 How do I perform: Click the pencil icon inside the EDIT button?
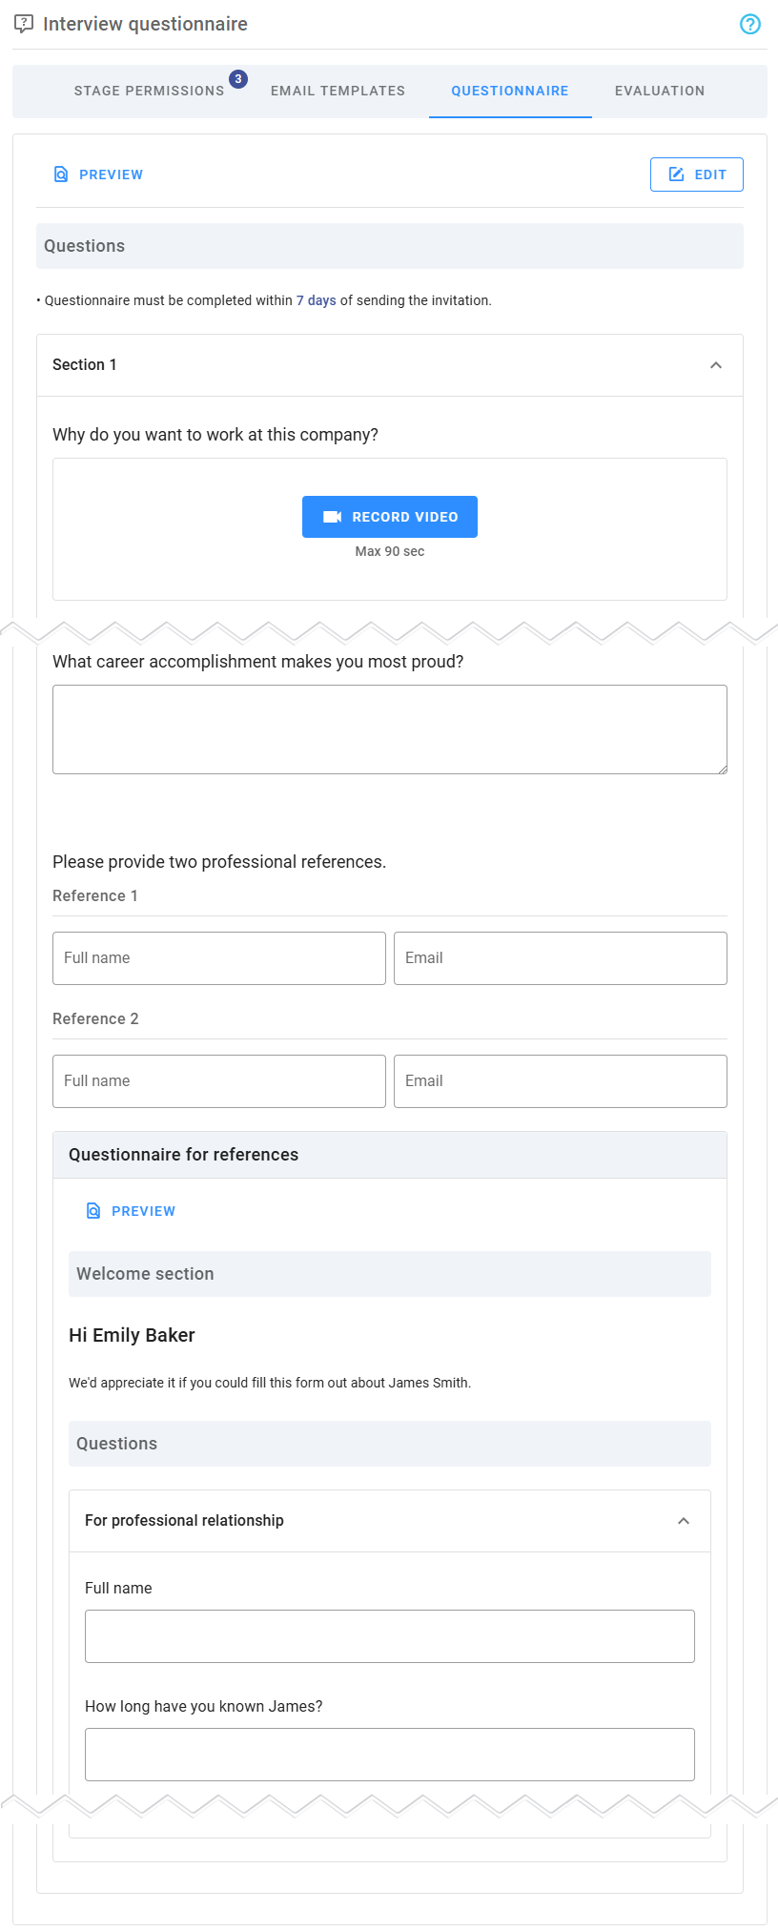click(x=676, y=174)
